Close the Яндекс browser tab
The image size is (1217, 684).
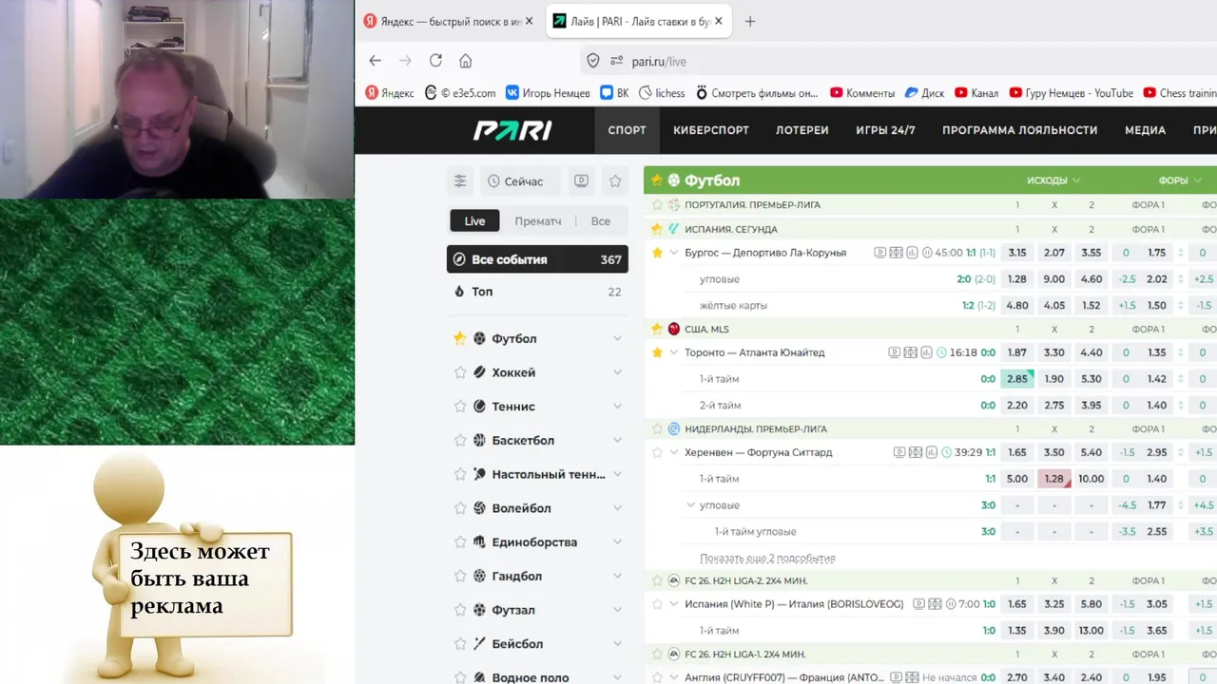tap(530, 21)
